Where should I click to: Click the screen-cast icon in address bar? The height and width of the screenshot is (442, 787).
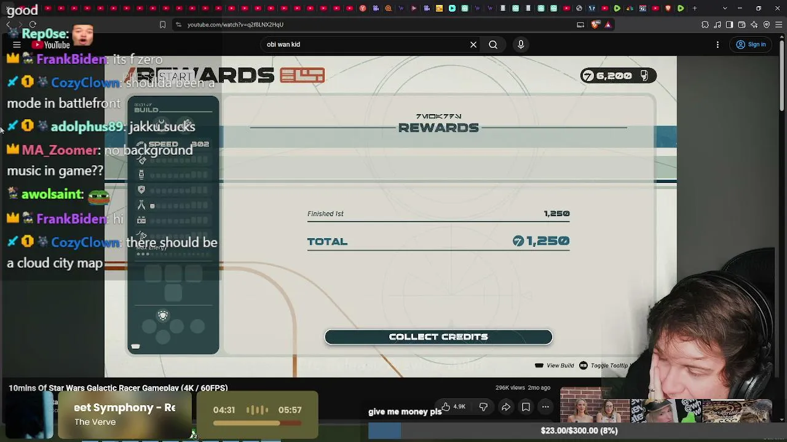point(580,25)
